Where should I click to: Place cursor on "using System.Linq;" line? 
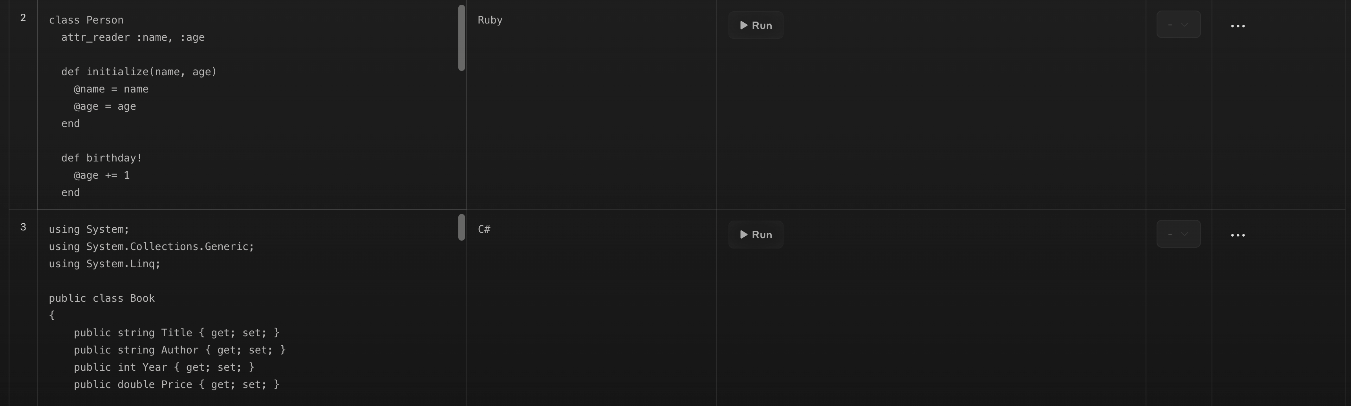(x=104, y=264)
